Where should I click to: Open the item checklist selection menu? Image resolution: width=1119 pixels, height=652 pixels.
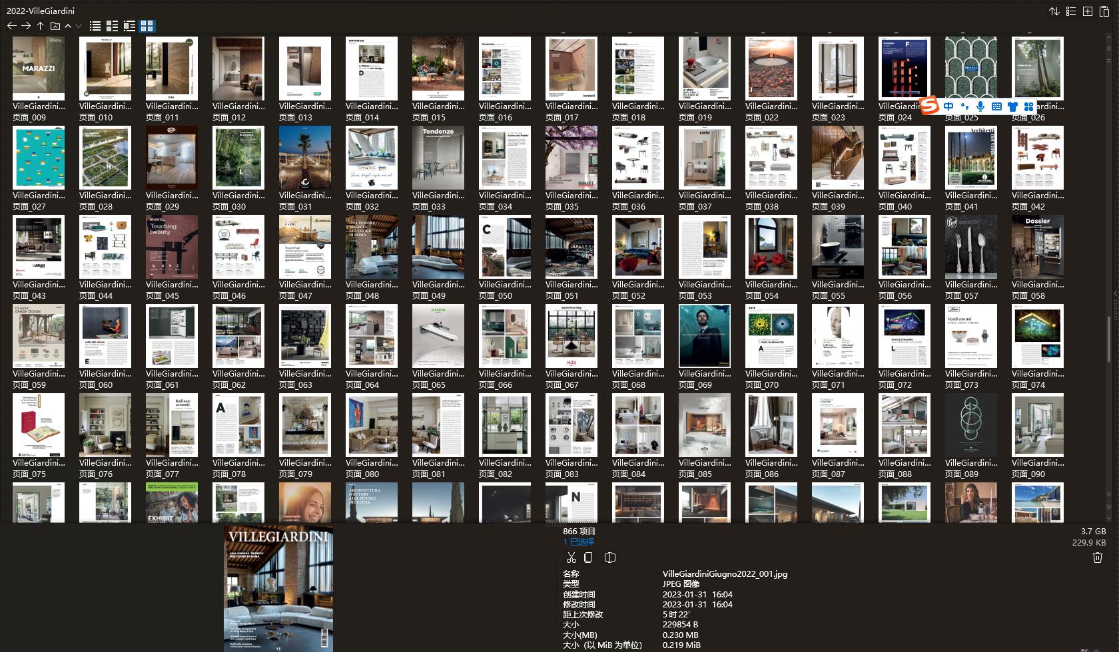1070,11
